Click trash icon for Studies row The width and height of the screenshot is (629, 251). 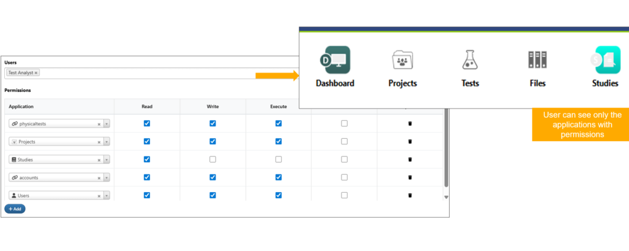coord(410,160)
